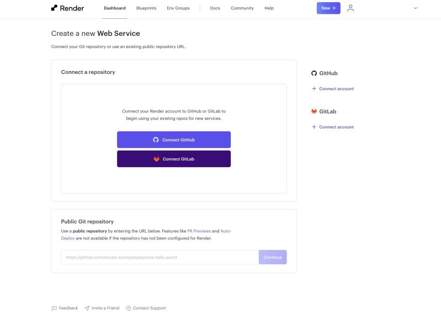
Task: Expand the account chevron at top right
Action: (x=416, y=8)
